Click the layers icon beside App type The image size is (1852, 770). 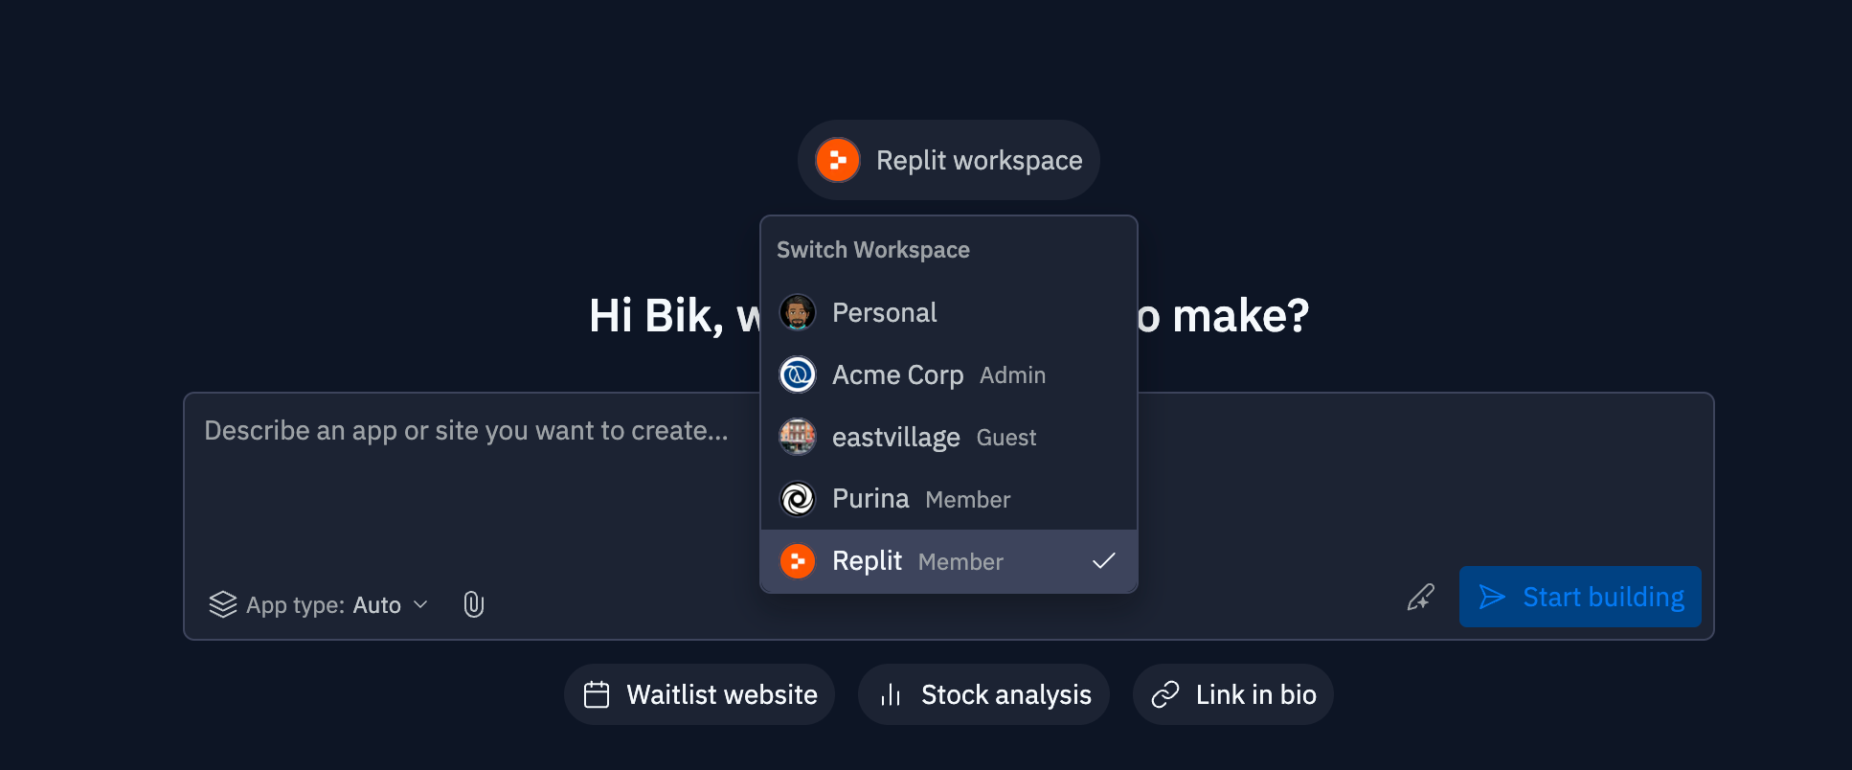222,604
